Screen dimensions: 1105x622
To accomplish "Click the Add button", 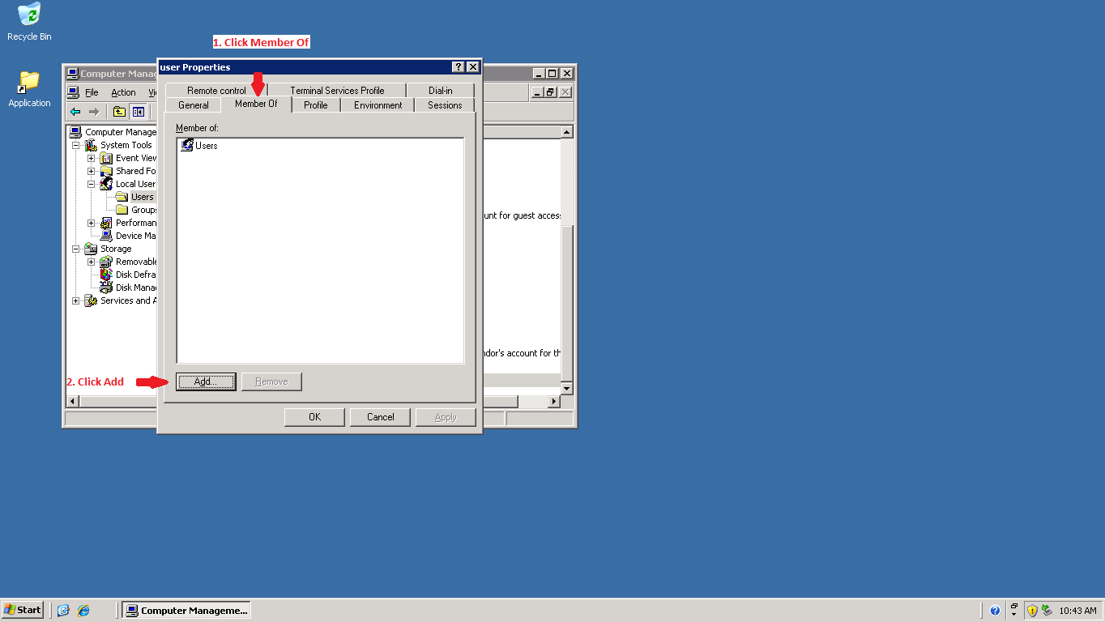I will click(205, 381).
